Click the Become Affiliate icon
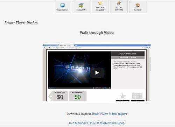Screen dimensions: 175x127 (x=119, y=3)
